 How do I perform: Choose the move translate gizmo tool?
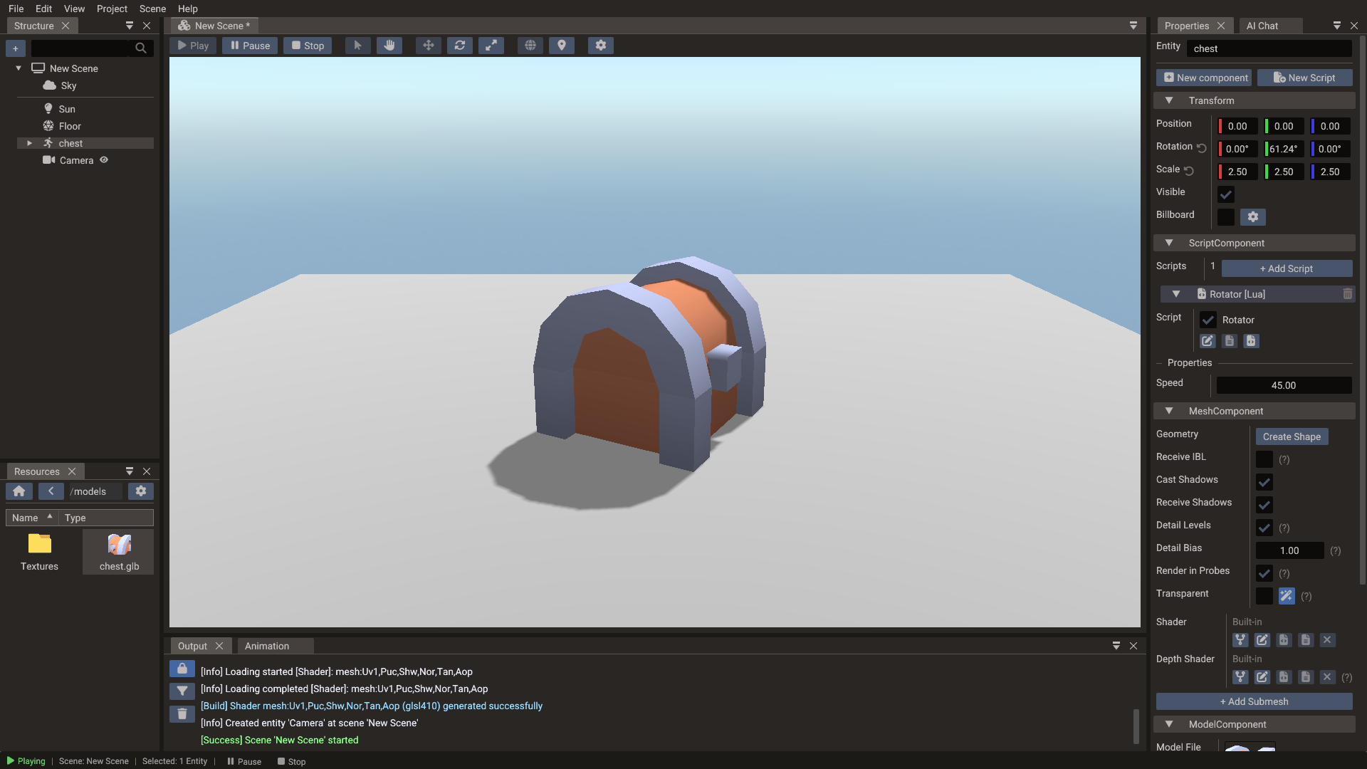pyautogui.click(x=428, y=46)
